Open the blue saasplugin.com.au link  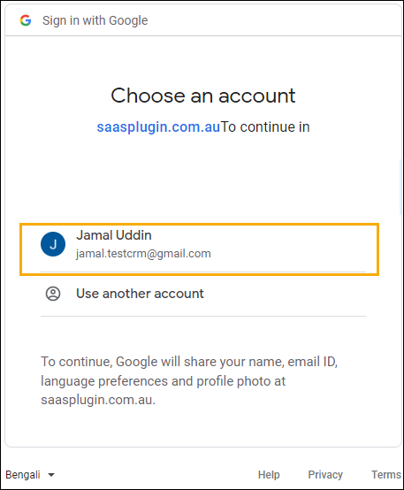coord(159,127)
